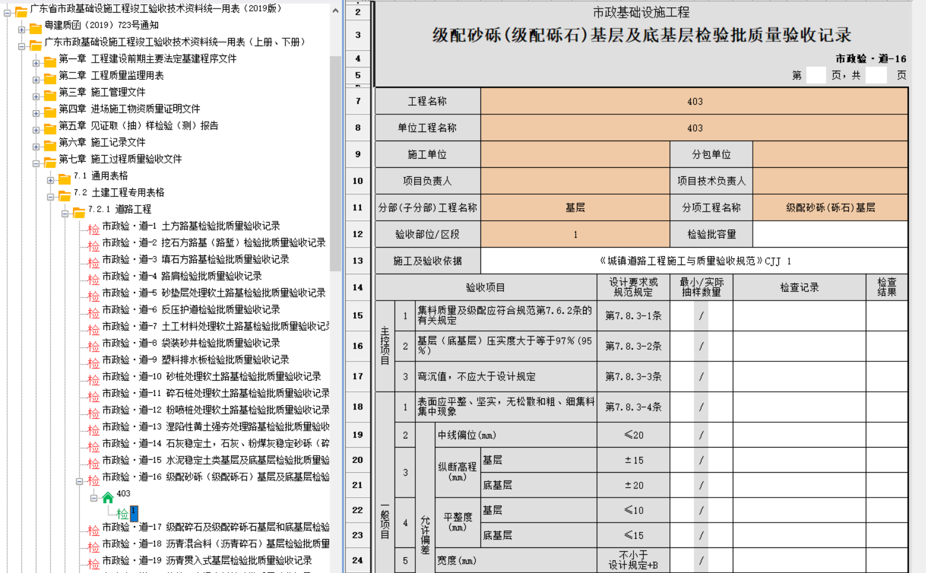The height and width of the screenshot is (573, 926).
Task: Click the 检 icon beside 道-1 土方路基
Action: pyautogui.click(x=93, y=229)
